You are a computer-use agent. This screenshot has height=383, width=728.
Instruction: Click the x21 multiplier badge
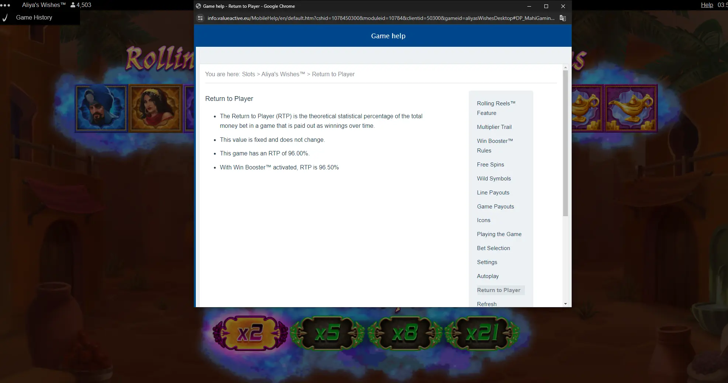click(x=482, y=333)
